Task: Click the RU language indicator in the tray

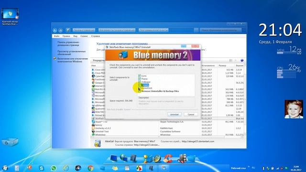Action: coord(253,168)
